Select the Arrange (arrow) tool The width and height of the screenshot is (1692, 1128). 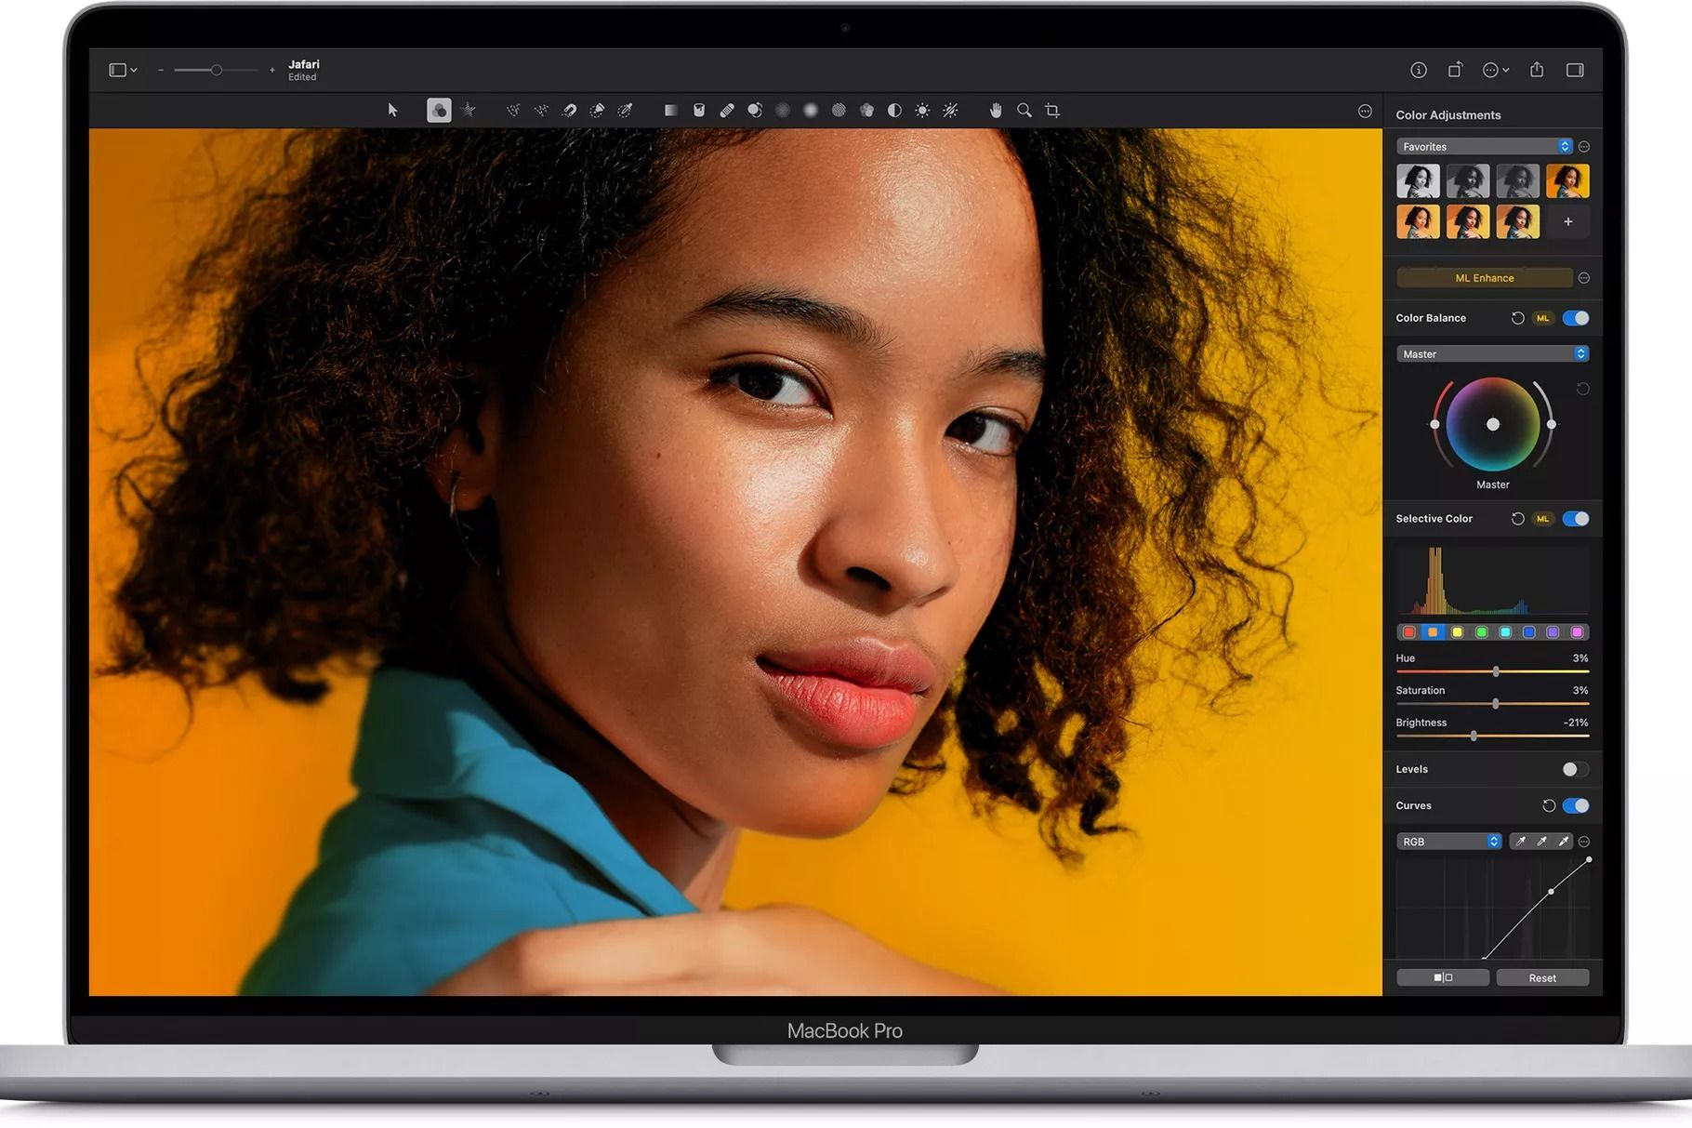click(x=392, y=110)
